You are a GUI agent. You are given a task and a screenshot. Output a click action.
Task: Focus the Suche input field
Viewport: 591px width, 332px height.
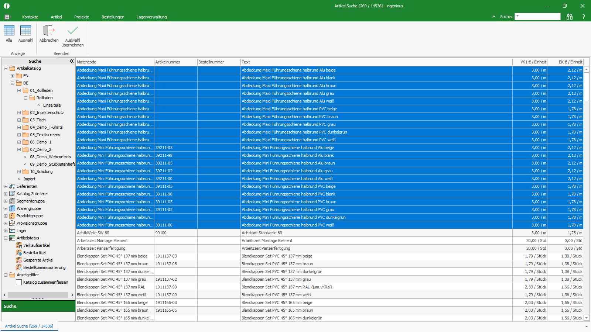(537, 17)
